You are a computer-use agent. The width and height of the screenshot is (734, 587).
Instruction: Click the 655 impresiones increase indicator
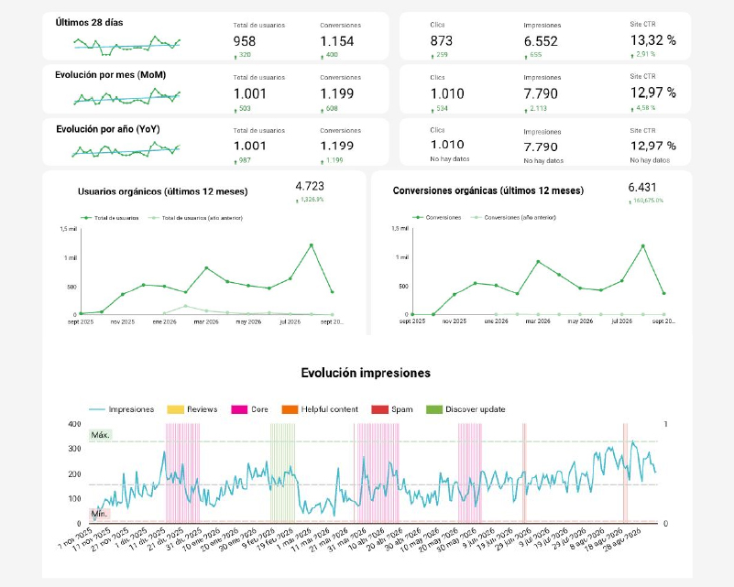(533, 55)
